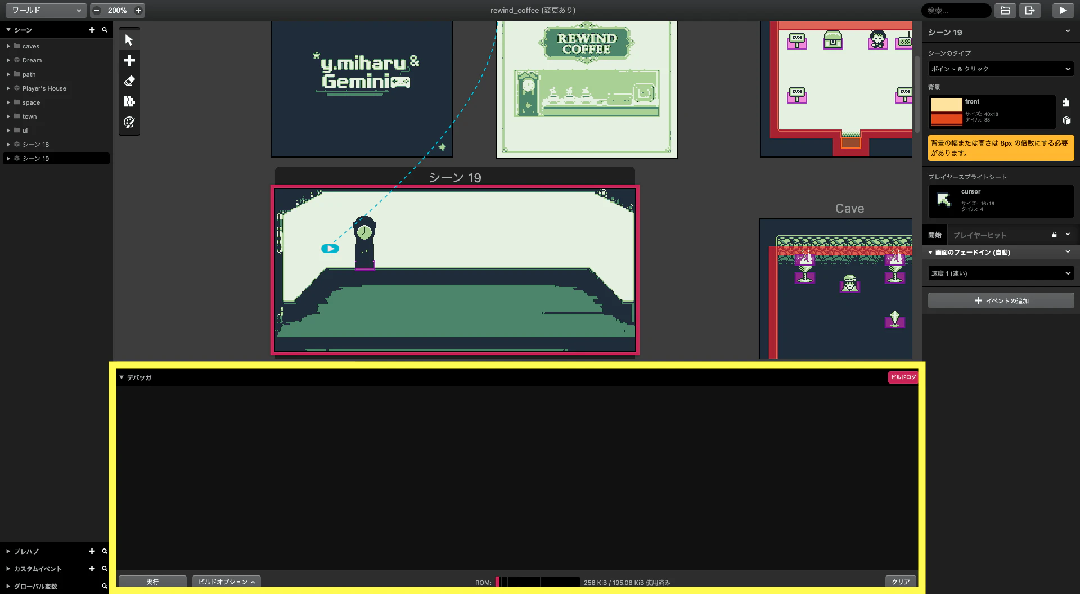Switch to the プレイヤーヒット tab
Viewport: 1080px width, 594px height.
click(x=980, y=235)
